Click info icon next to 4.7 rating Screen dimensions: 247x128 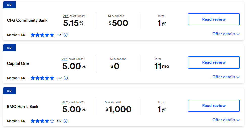click(x=65, y=35)
